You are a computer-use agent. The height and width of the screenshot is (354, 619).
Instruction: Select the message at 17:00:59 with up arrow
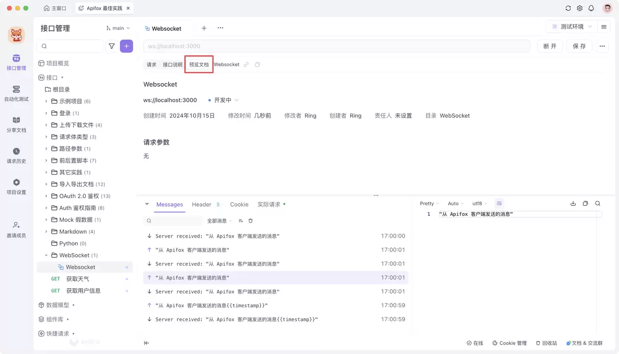click(276, 305)
